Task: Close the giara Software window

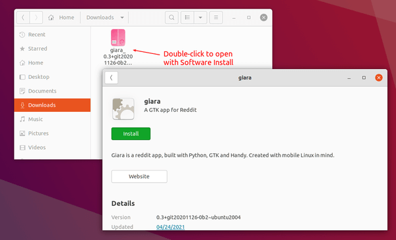Action: [x=379, y=78]
